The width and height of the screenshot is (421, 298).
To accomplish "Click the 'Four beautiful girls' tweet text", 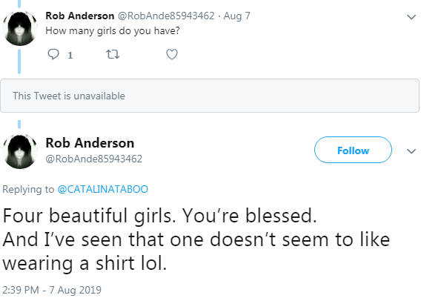I will coord(196,239).
